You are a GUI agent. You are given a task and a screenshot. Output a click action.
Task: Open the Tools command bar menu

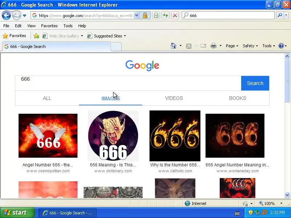tap(268, 46)
